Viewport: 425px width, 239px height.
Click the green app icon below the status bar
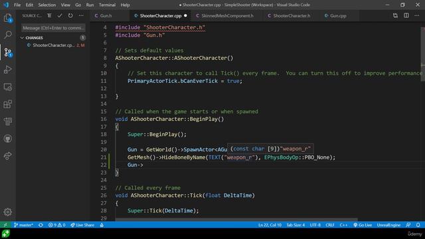pyautogui.click(x=5, y=234)
